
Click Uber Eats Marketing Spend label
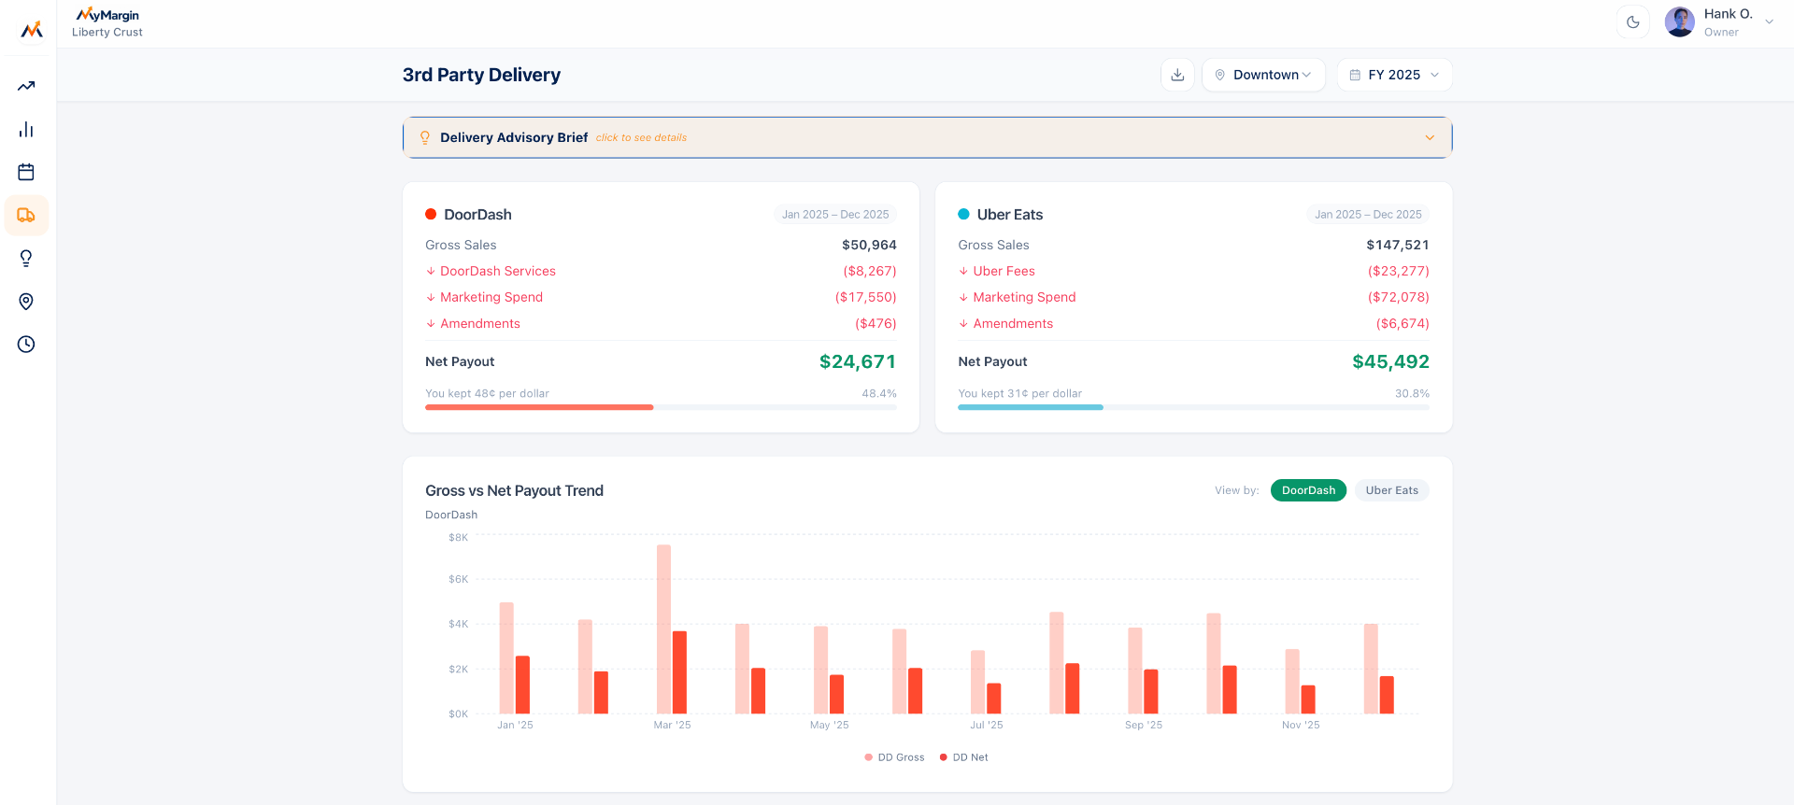[1024, 297]
